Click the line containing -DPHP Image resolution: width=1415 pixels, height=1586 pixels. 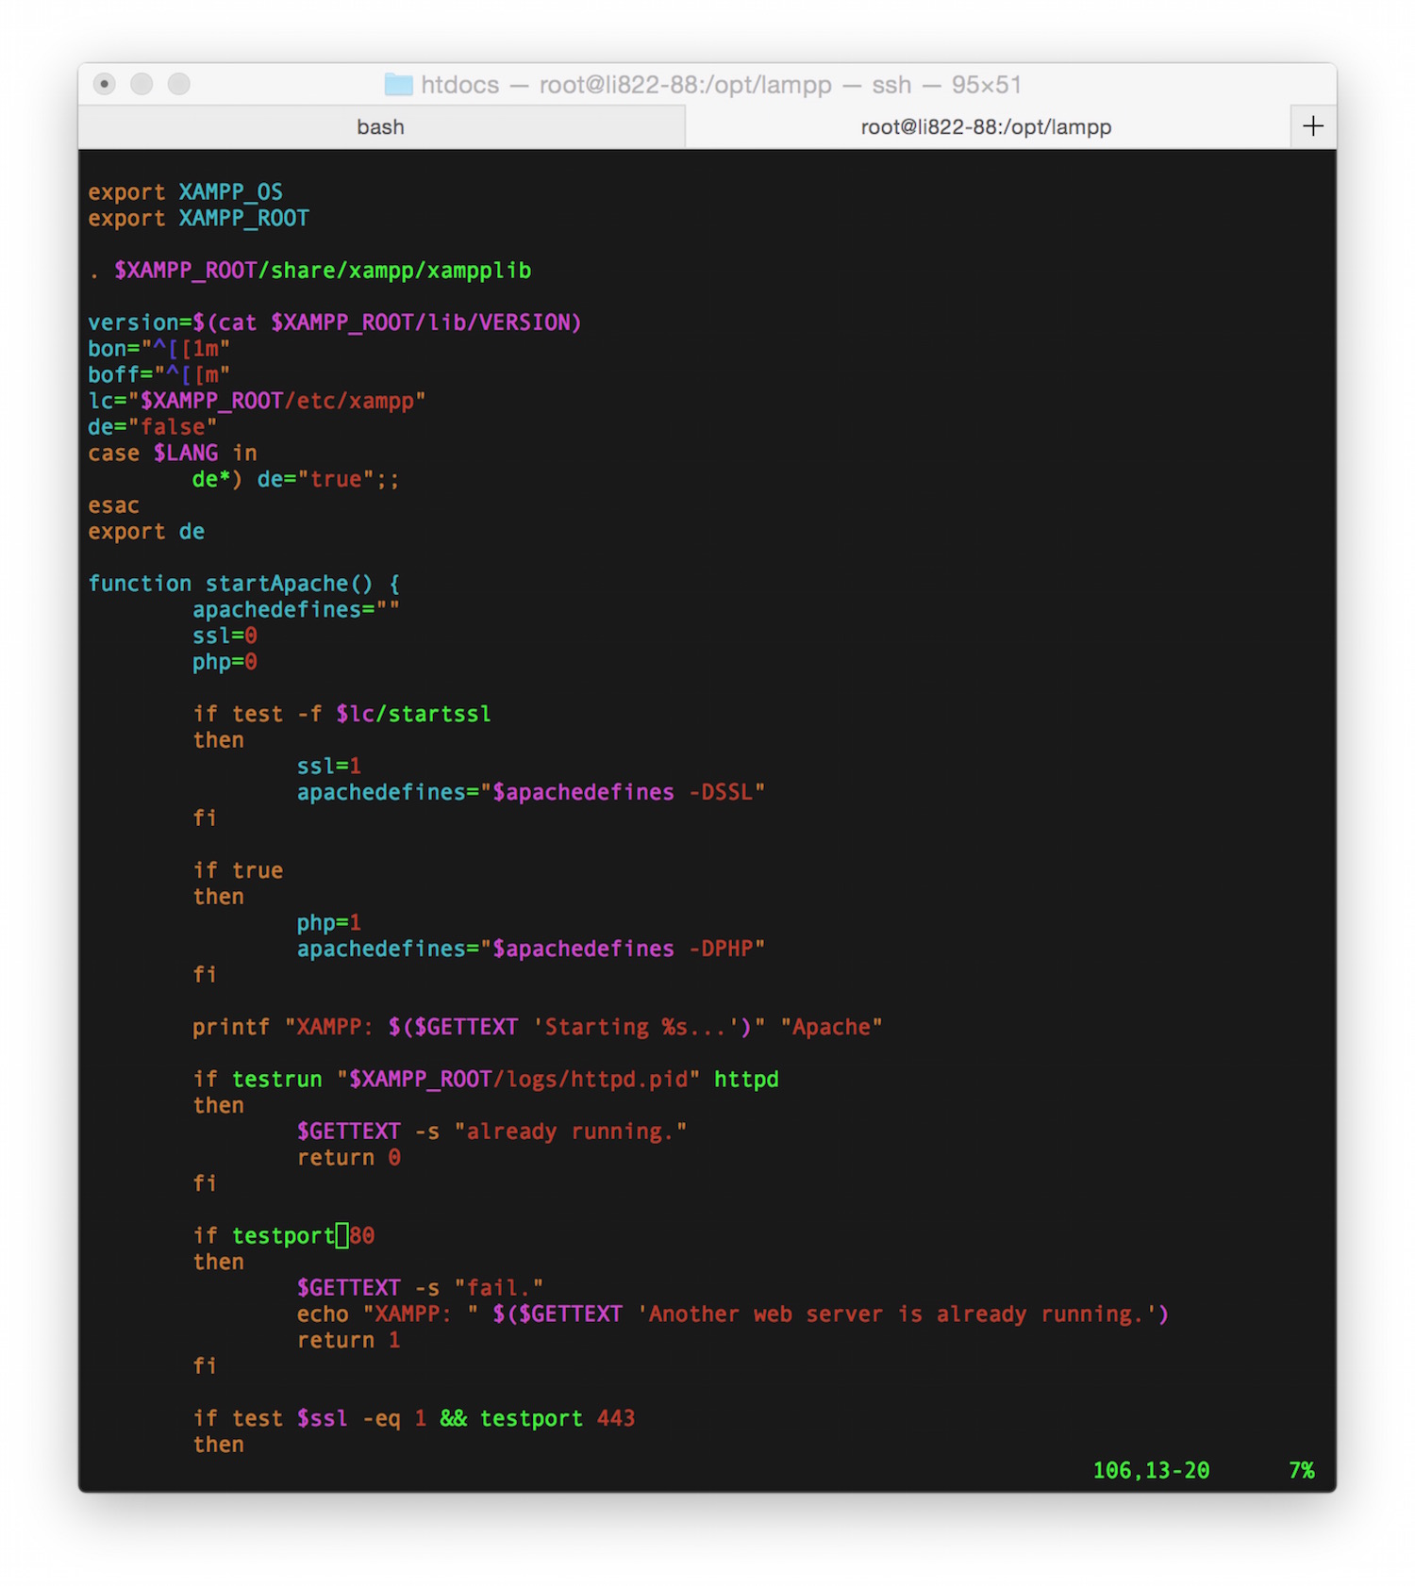(530, 950)
